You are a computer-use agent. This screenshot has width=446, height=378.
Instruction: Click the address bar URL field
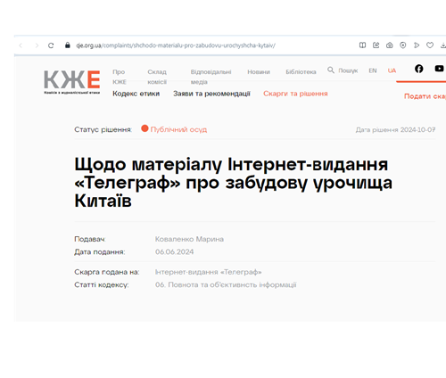click(176, 45)
